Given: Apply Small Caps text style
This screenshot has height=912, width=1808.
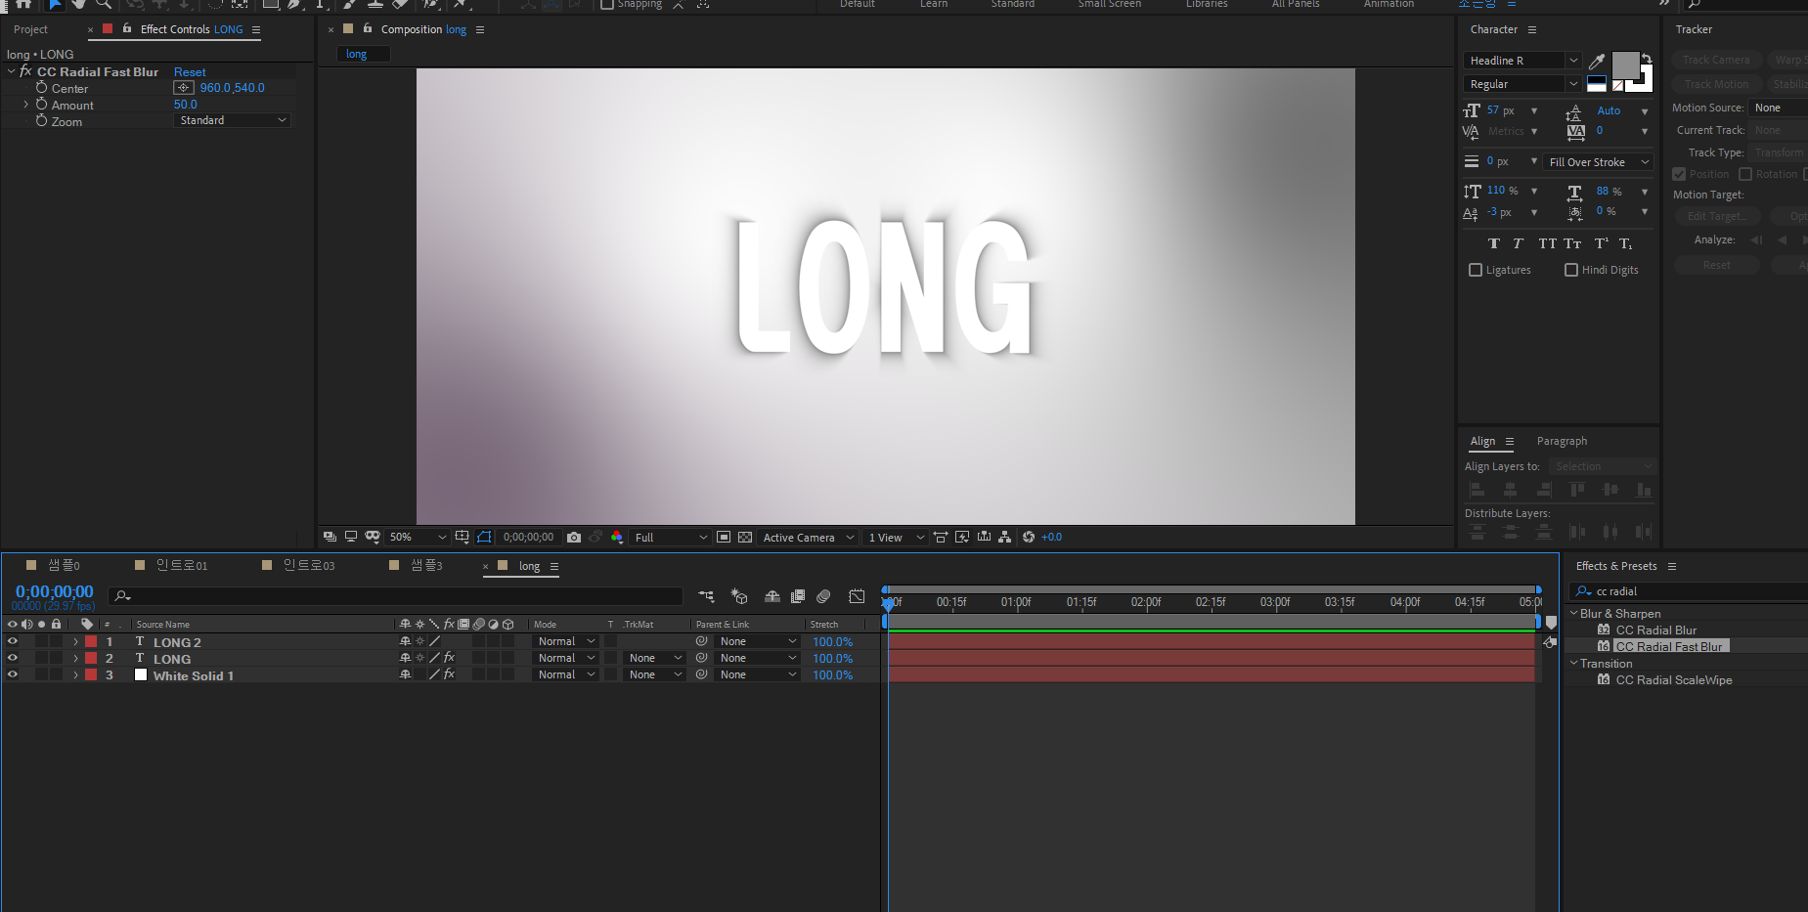Looking at the screenshot, I should click(1572, 243).
